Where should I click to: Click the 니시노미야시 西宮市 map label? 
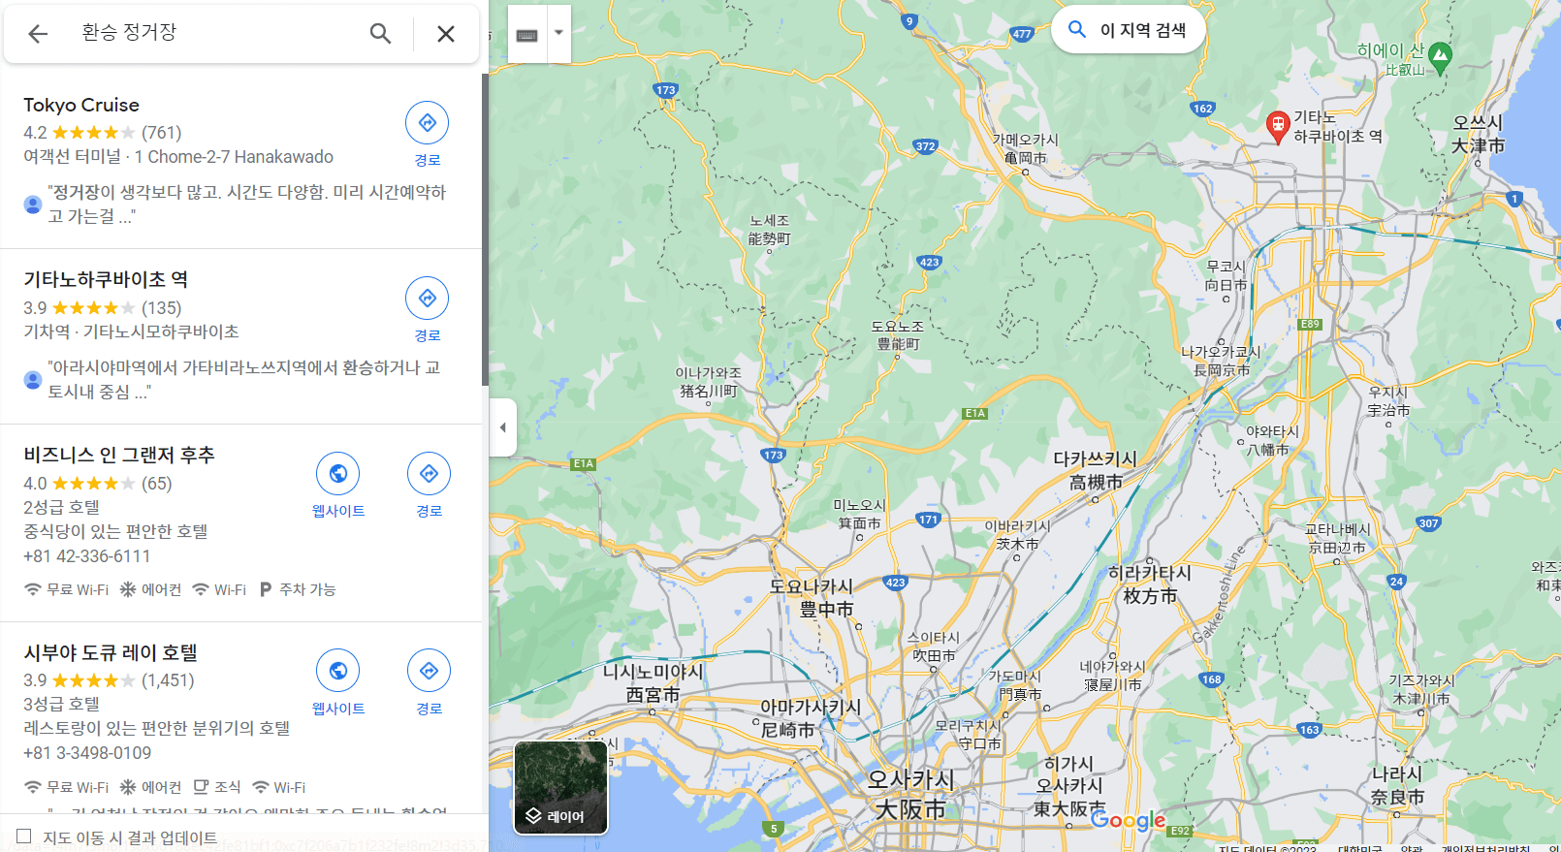tap(653, 683)
